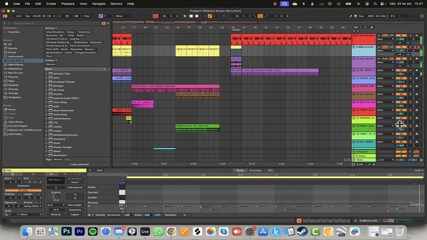Toggle the Follow playback icon
The width and height of the screenshot is (427, 240).
pyautogui.click(x=155, y=16)
